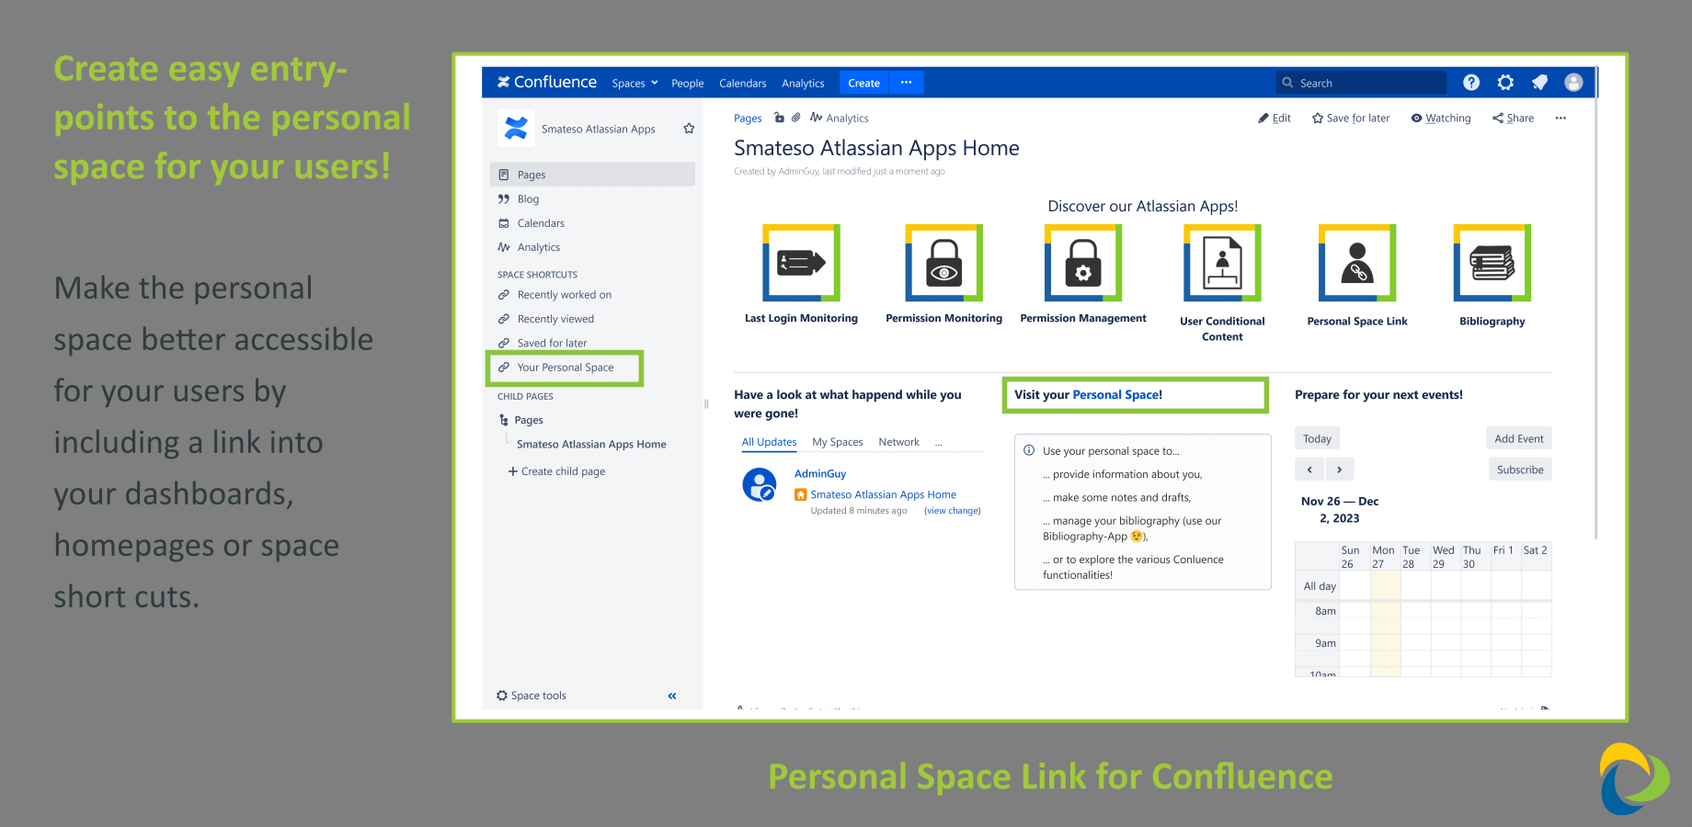Click the Permission Monitoring app icon
Viewport: 1692px width, 827px height.
944,263
